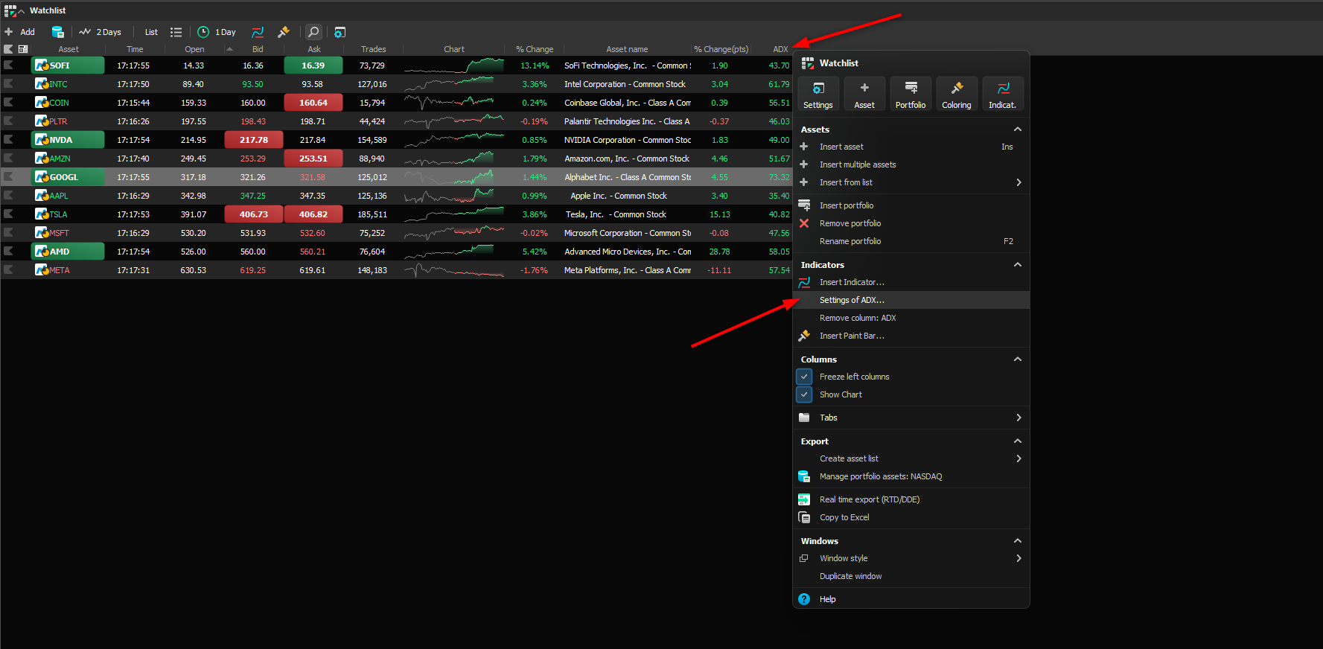Sort by the ADX column header
The width and height of the screenshot is (1323, 649).
click(x=780, y=49)
